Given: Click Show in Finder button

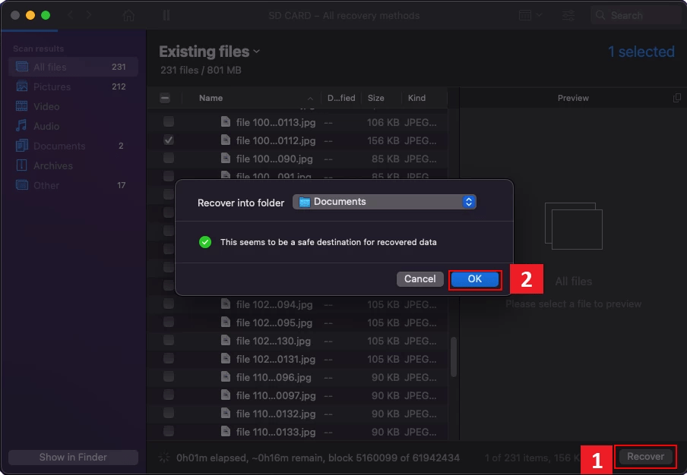Looking at the screenshot, I should pos(73,457).
